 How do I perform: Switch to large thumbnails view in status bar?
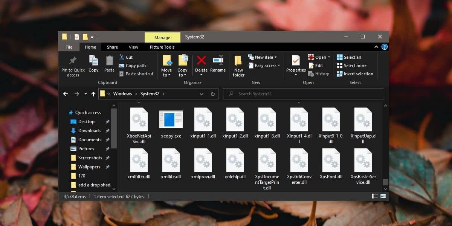(383, 196)
